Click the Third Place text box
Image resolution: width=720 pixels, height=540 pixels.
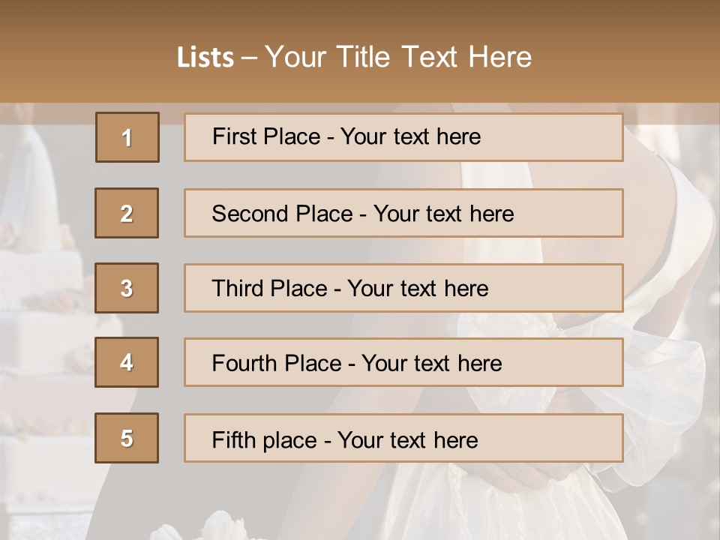(403, 288)
